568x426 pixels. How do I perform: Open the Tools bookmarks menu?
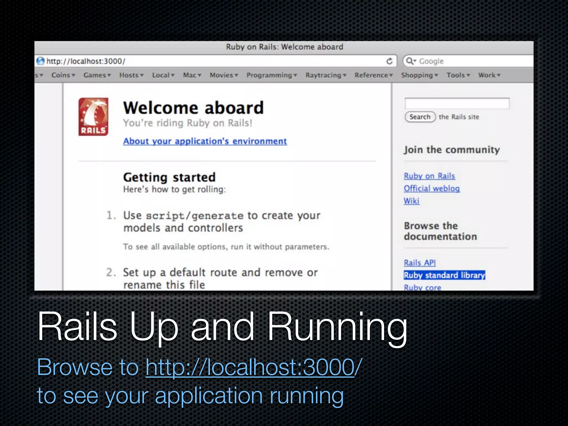pyautogui.click(x=458, y=75)
